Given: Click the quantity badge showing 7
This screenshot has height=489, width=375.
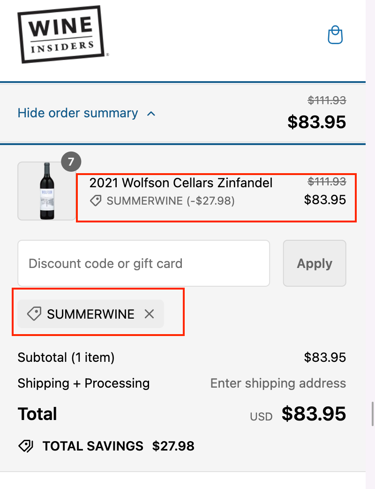Looking at the screenshot, I should tap(71, 162).
